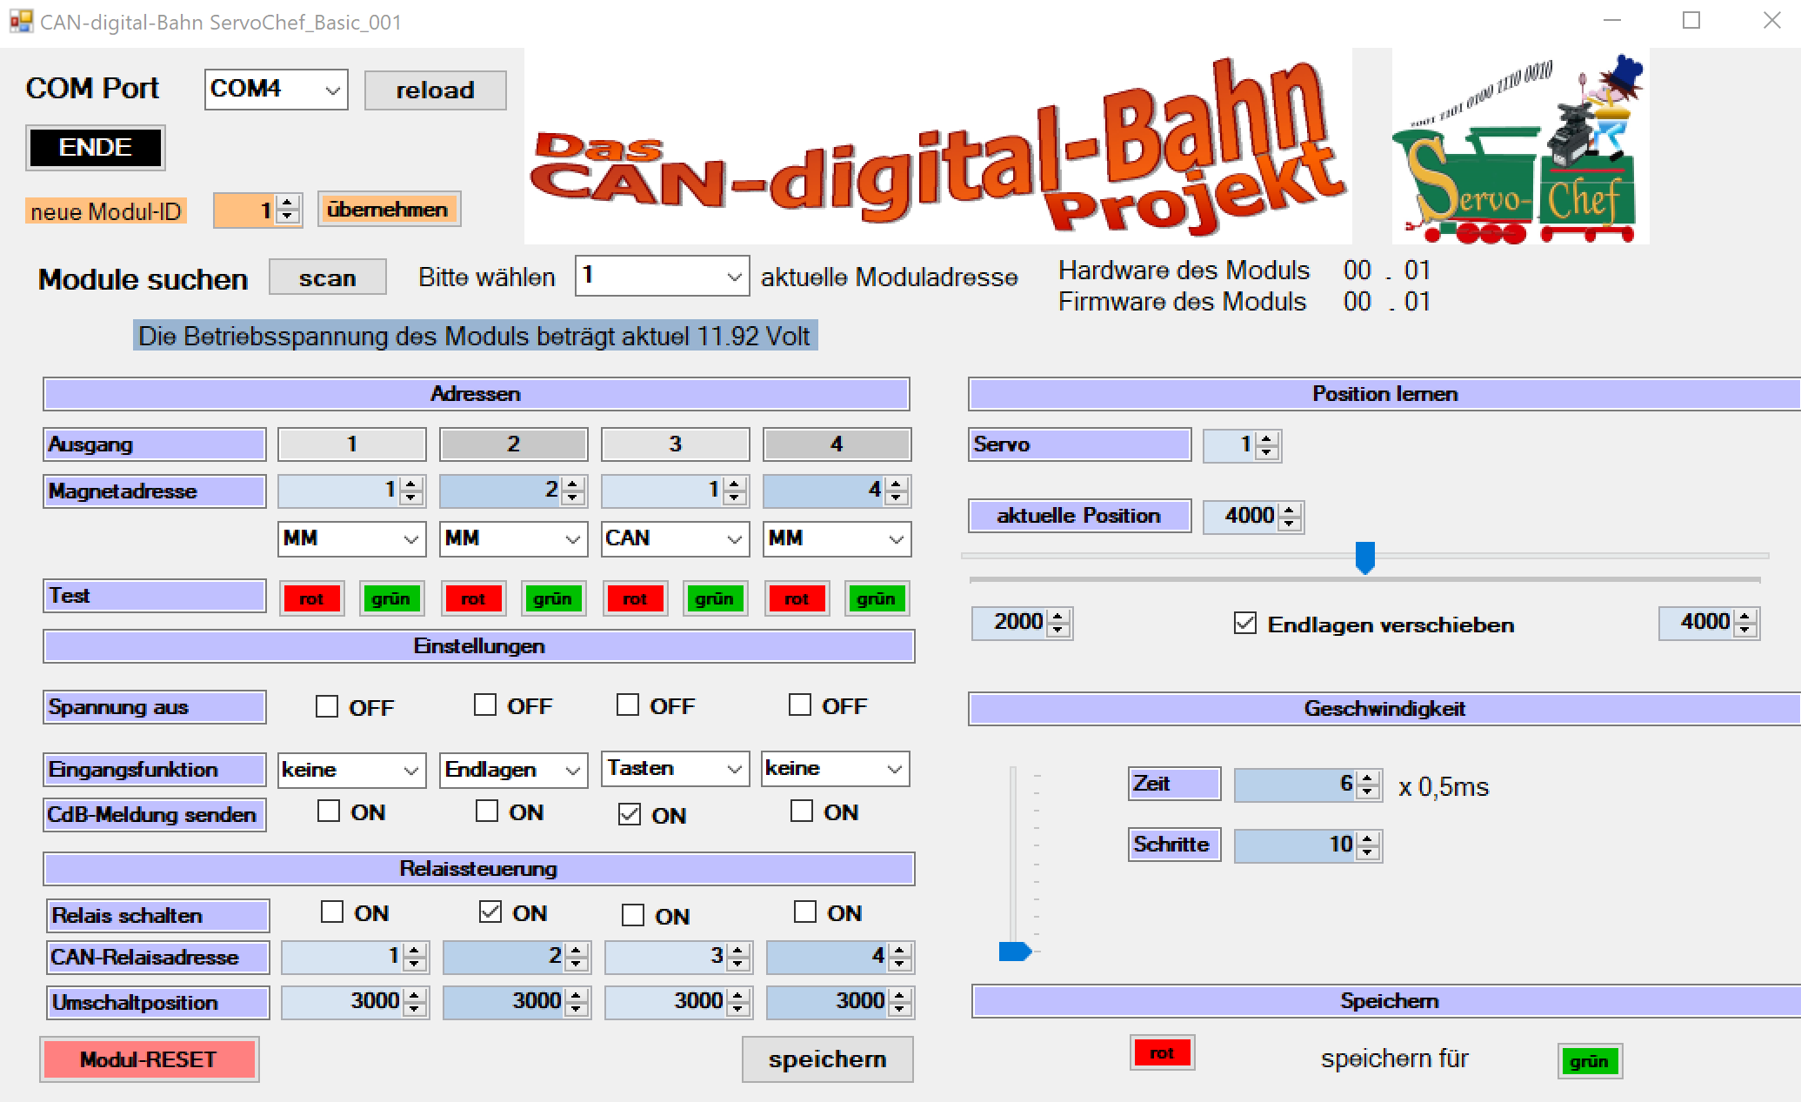The height and width of the screenshot is (1102, 1801).
Task: Click the Test grün button for output 3
Action: click(715, 598)
